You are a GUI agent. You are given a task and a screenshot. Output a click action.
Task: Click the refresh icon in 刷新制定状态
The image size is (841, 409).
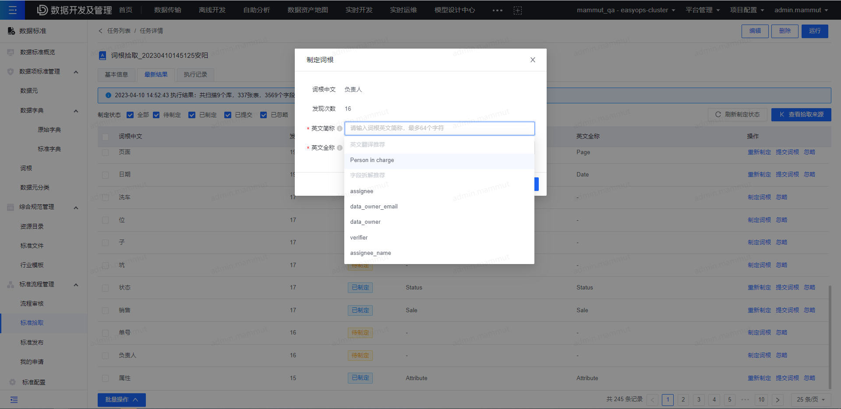coord(718,114)
